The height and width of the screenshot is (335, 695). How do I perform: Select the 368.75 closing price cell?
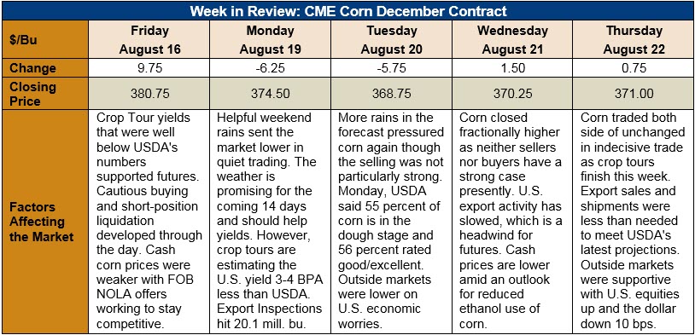tap(391, 94)
